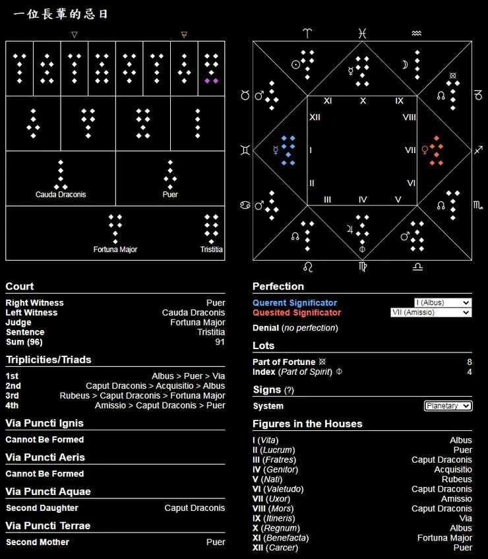Click the Part of Fortune label
Screen dimensions: 488x559
pos(284,362)
